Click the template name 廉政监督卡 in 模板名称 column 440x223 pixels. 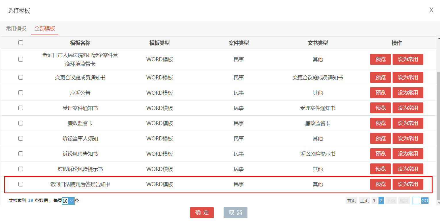pos(80,123)
